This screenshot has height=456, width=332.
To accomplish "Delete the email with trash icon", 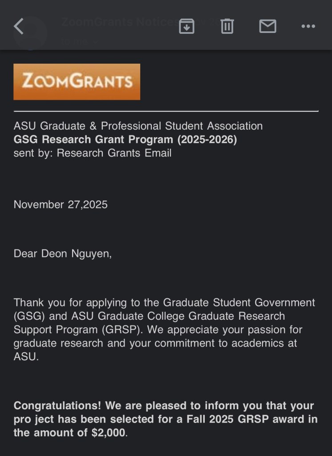I will 227,27.
